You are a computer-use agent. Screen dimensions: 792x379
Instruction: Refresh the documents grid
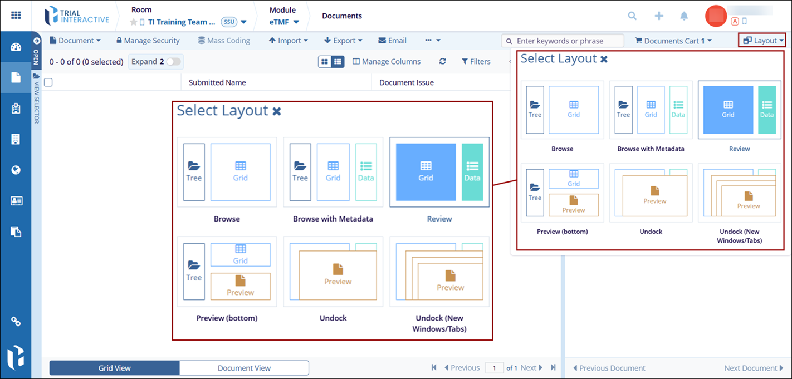point(442,62)
